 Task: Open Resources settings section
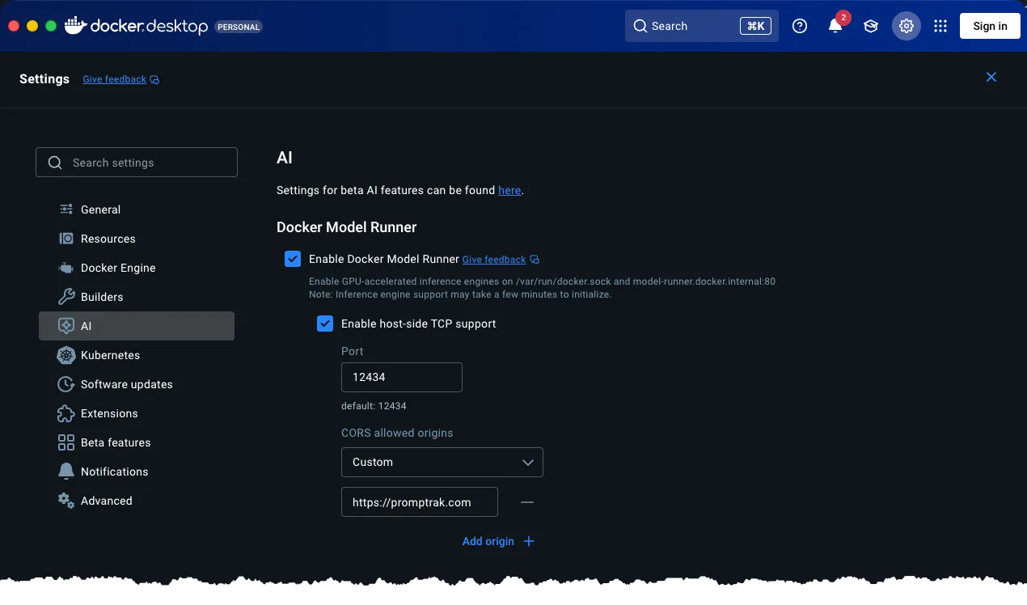pos(137,239)
